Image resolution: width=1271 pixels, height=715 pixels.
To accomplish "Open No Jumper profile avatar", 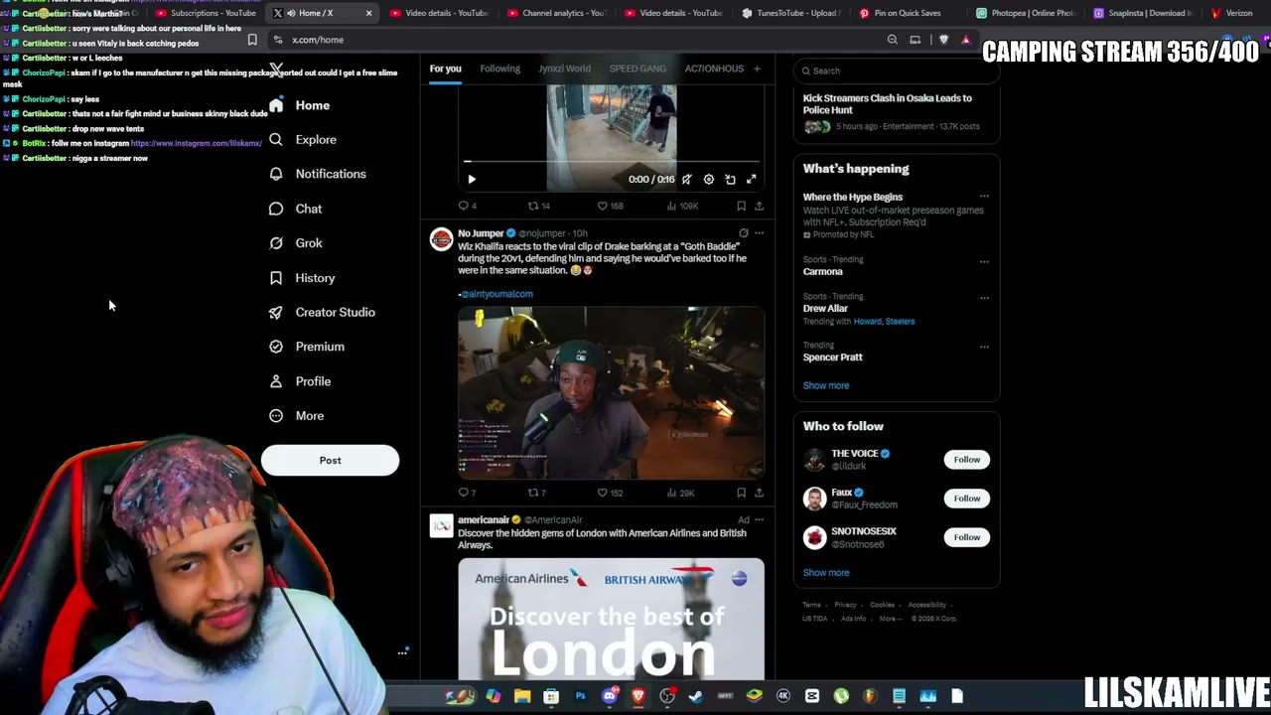I will click(441, 239).
